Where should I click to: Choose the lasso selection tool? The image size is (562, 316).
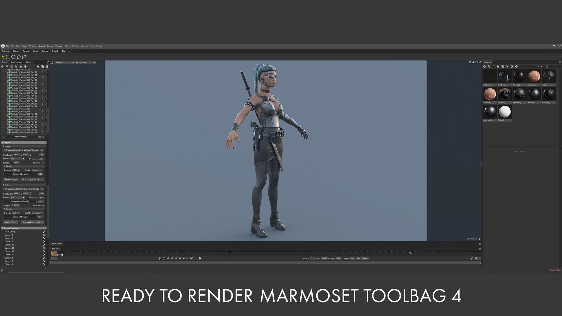18,57
